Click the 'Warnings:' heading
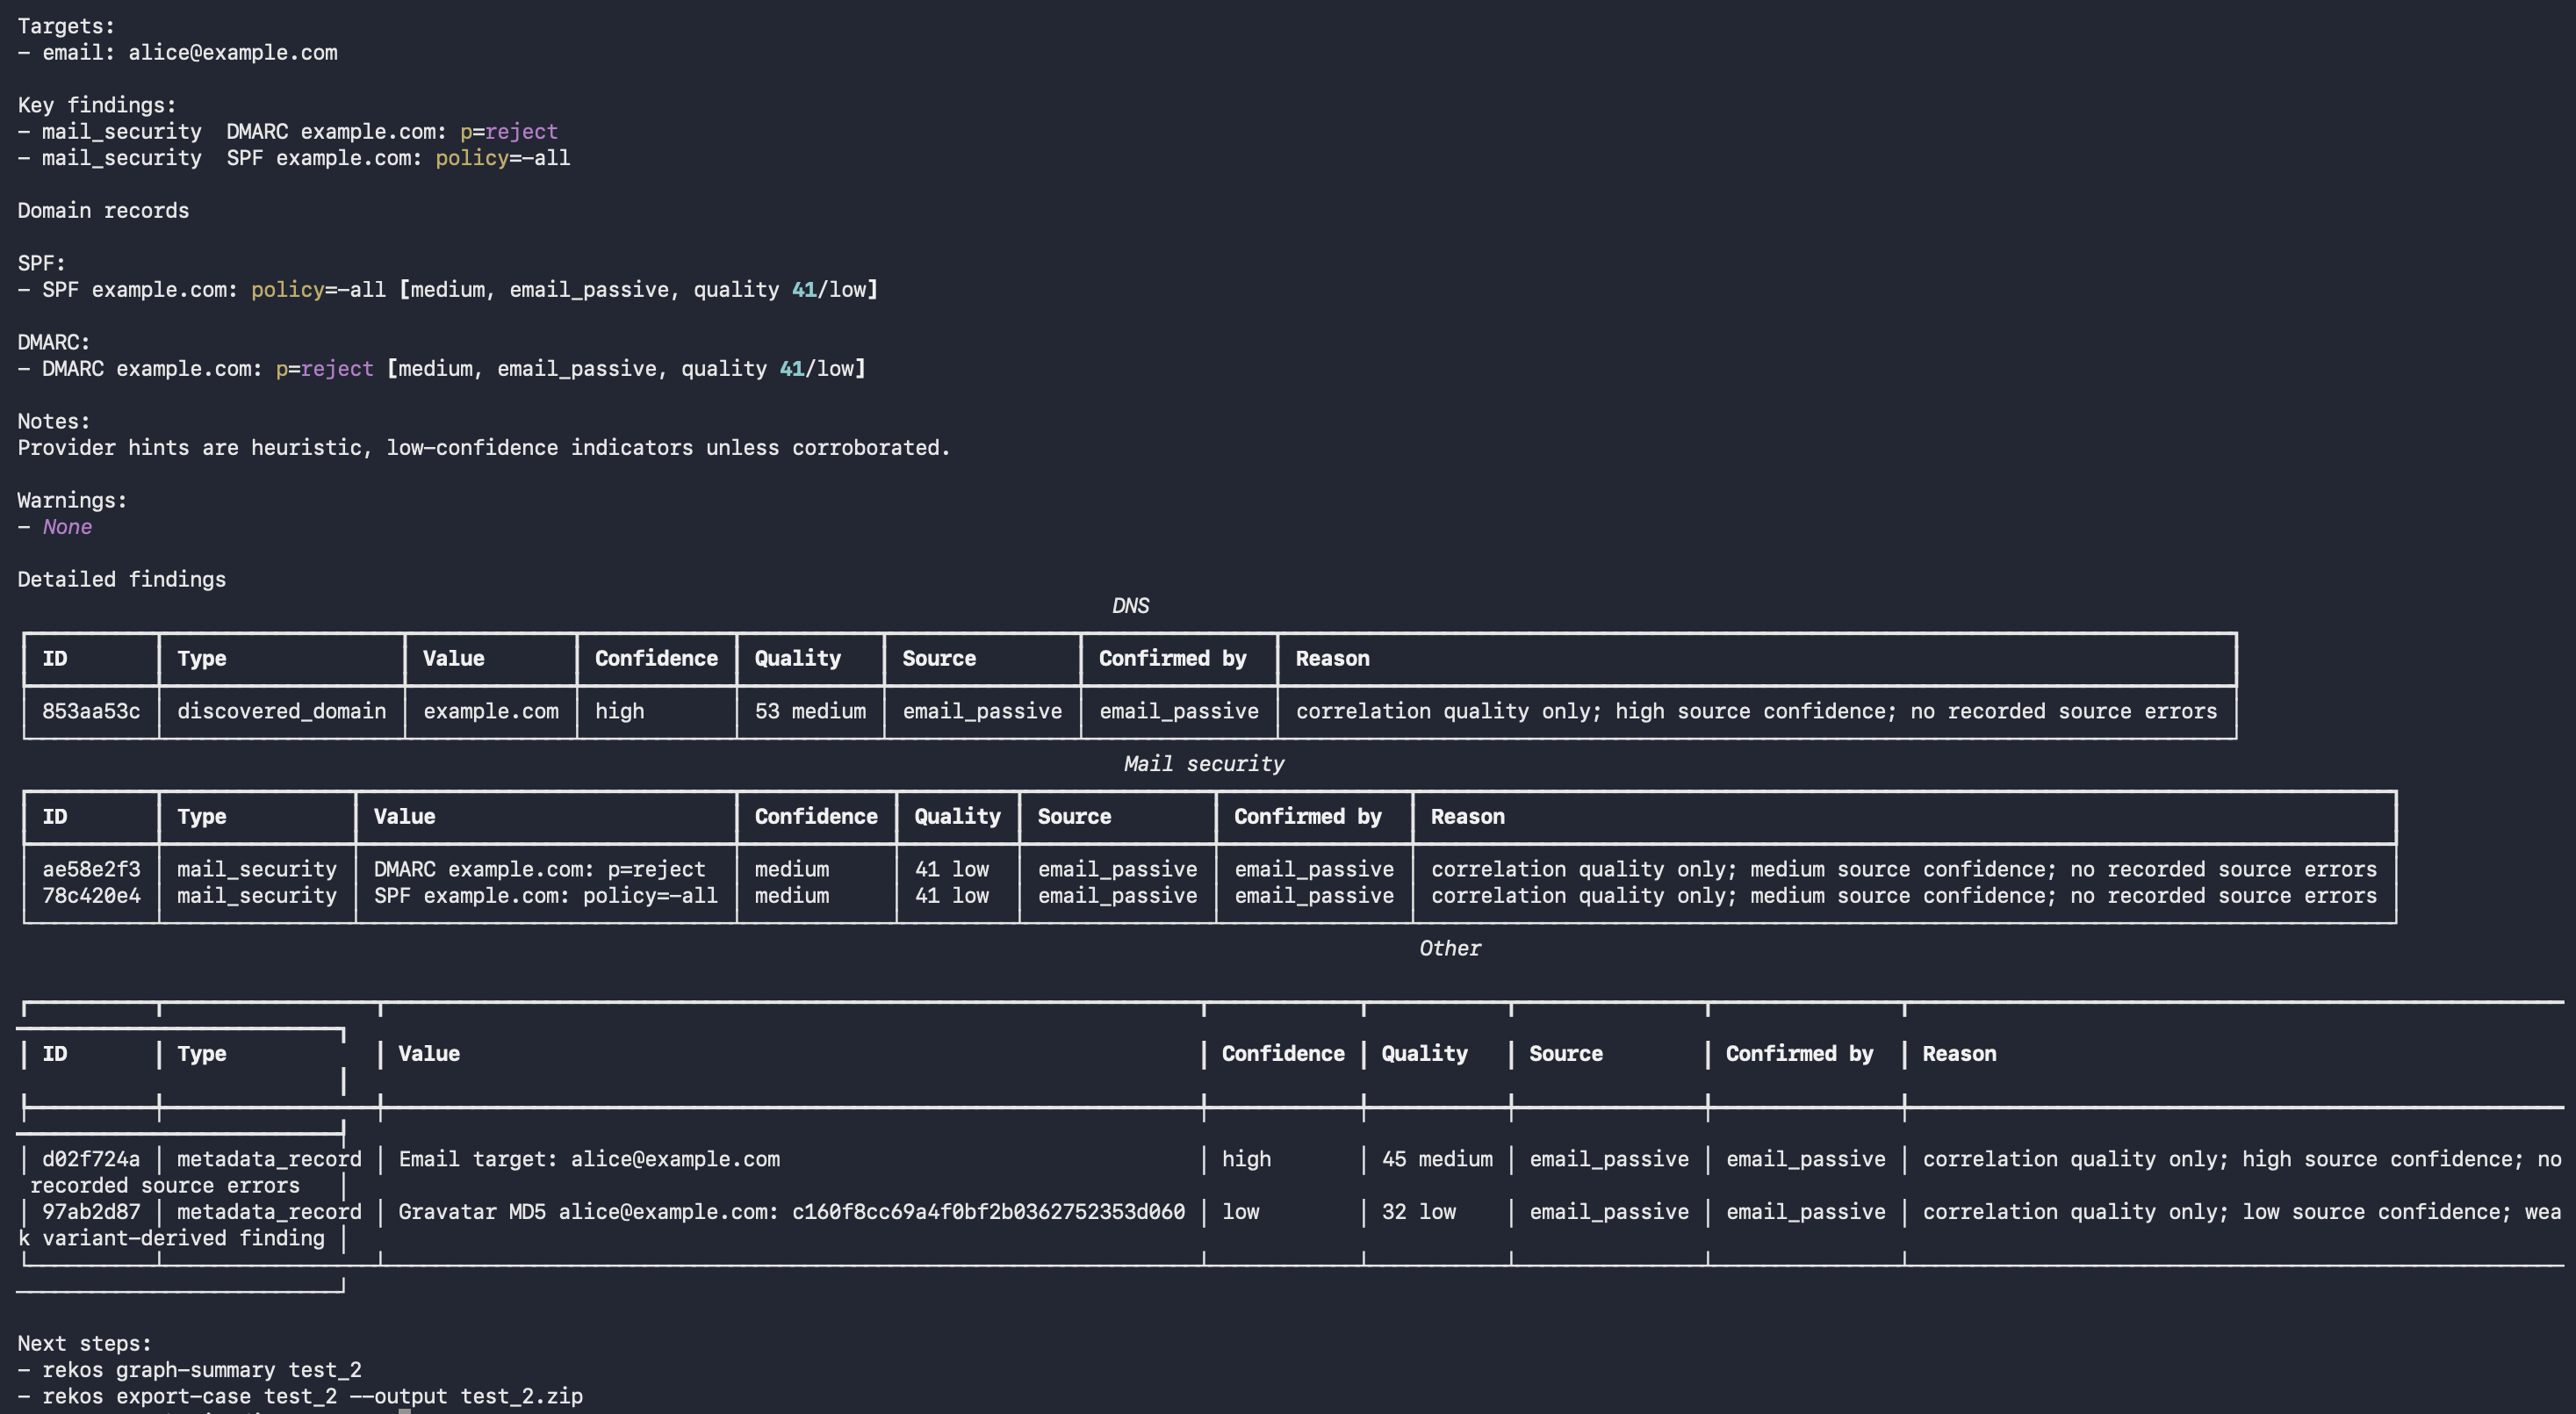This screenshot has height=1414, width=2576. pyautogui.click(x=72, y=500)
